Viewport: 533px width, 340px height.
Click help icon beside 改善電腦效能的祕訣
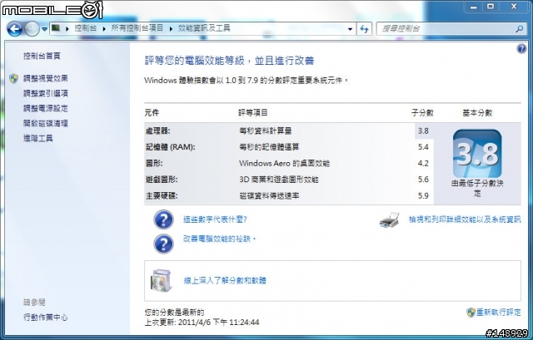163,244
